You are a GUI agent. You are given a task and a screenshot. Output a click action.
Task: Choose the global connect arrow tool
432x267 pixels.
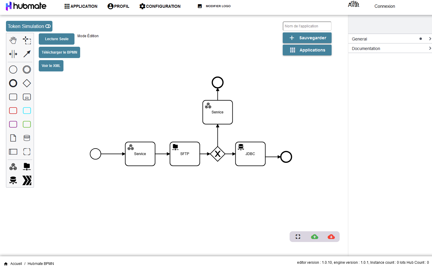[27, 54]
